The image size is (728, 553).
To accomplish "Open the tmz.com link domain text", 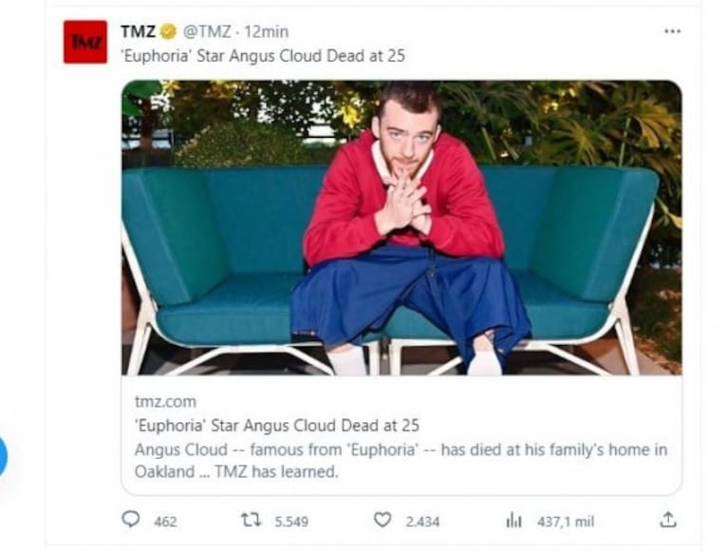I will point(165,402).
